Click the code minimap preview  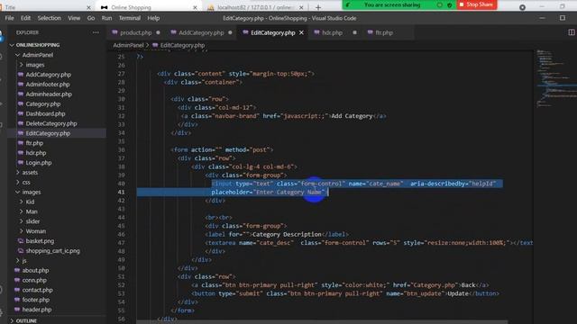point(555,78)
